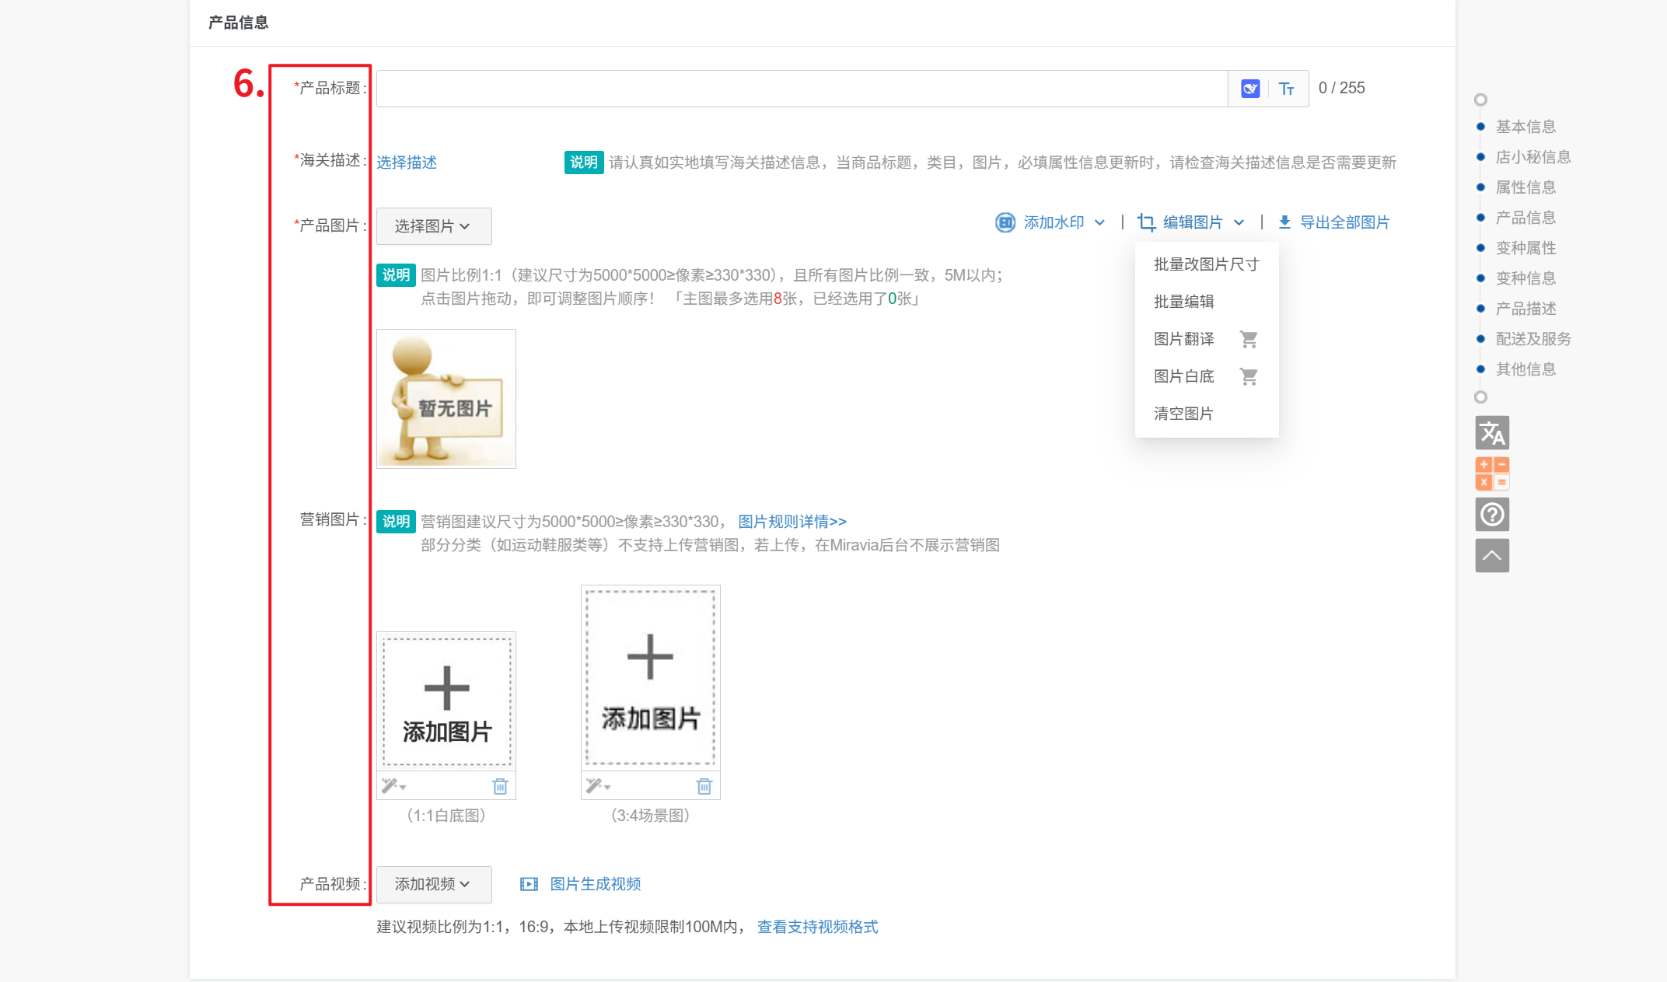The image size is (1667, 982).
Task: Collapse the 编辑图片 dropdown menu
Action: (1191, 223)
